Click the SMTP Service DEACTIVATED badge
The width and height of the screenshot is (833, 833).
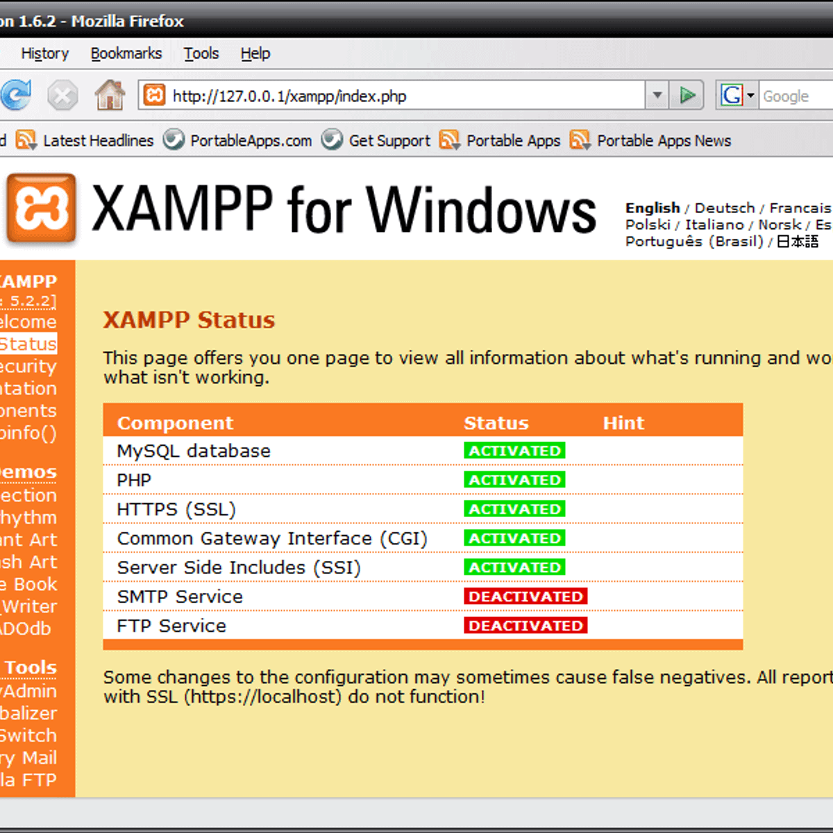coord(525,596)
